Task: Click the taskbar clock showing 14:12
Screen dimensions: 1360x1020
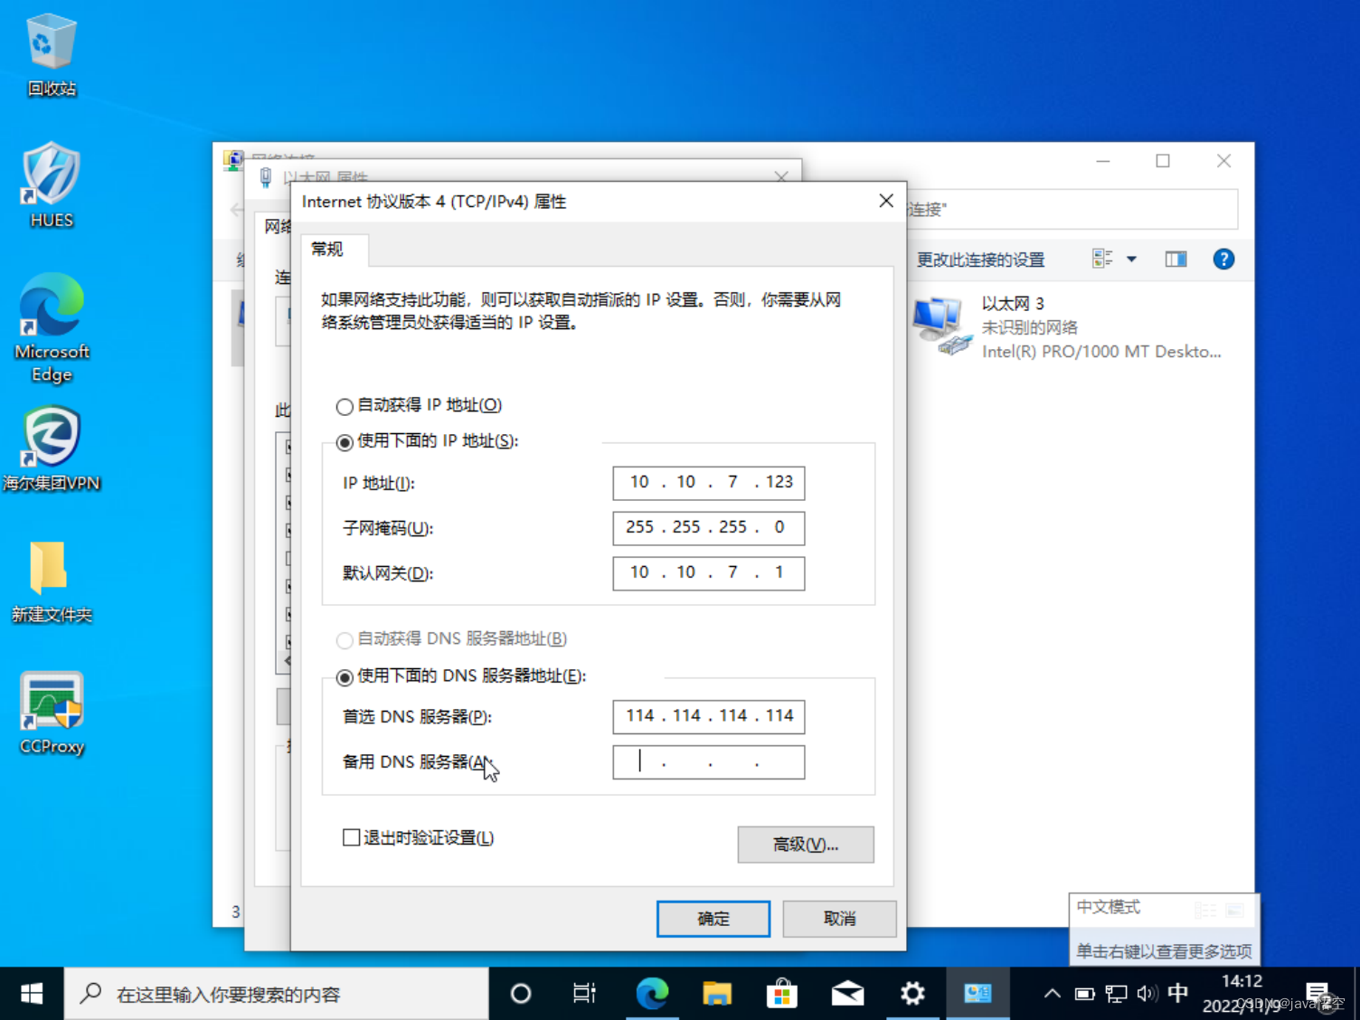Action: (1242, 994)
